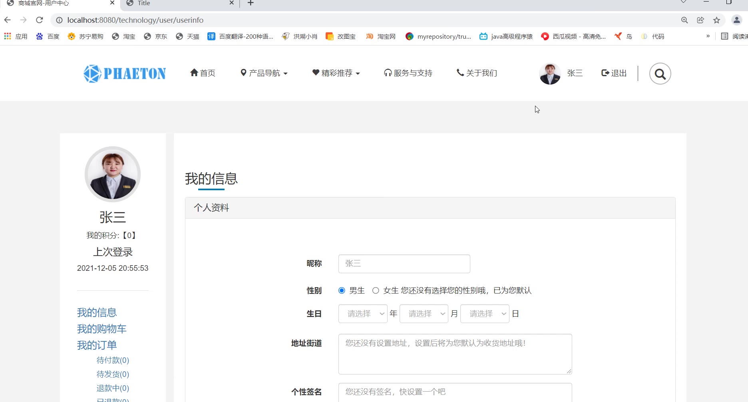This screenshot has width=748, height=402.
Task: Open the Chrome profile avatar icon
Action: (x=737, y=20)
